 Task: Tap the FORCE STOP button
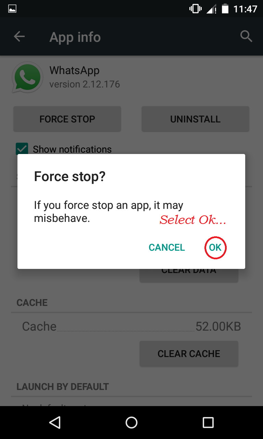point(67,119)
